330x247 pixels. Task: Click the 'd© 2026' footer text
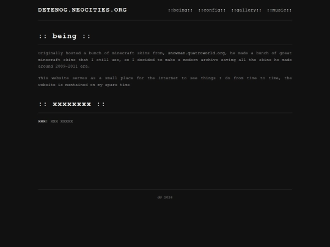[165, 198]
